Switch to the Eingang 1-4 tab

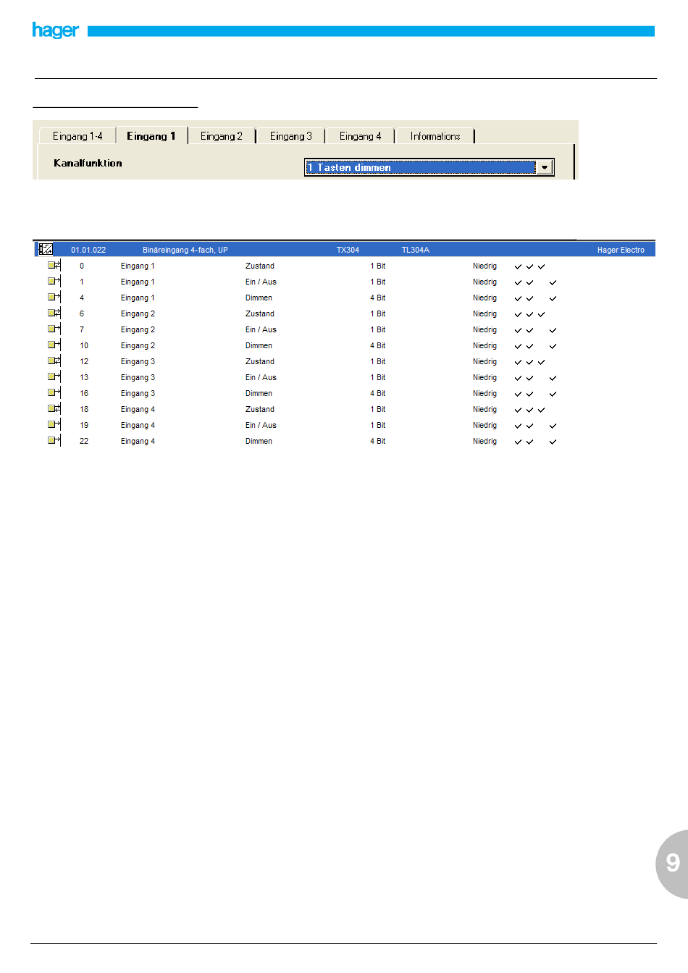point(77,136)
